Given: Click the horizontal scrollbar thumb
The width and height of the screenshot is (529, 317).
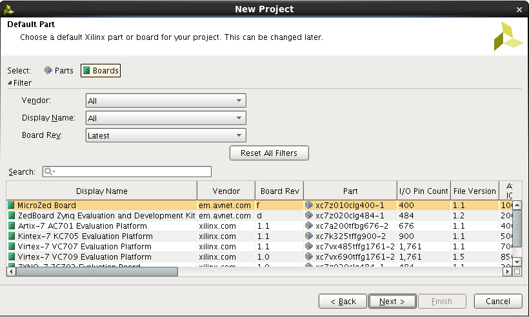Looking at the screenshot, I should [x=97, y=271].
